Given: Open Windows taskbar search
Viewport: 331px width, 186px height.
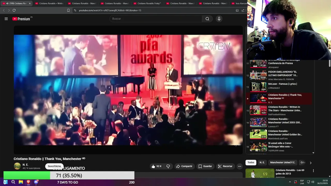Looking at the screenshot, I should (x=13, y=182).
